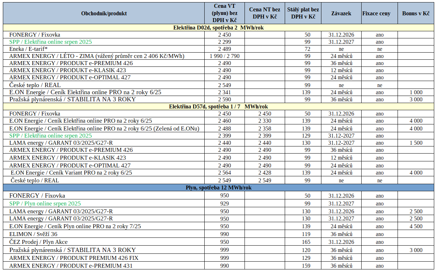
Task: Select the bonus value '1 000'
Action: click(x=416, y=92)
